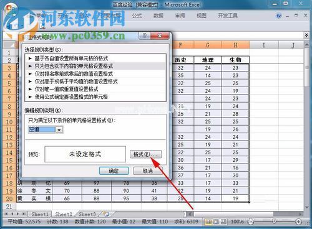This screenshot has width=312, height=229.
Task: Select column header H
Action: pyautogui.click(x=235, y=45)
